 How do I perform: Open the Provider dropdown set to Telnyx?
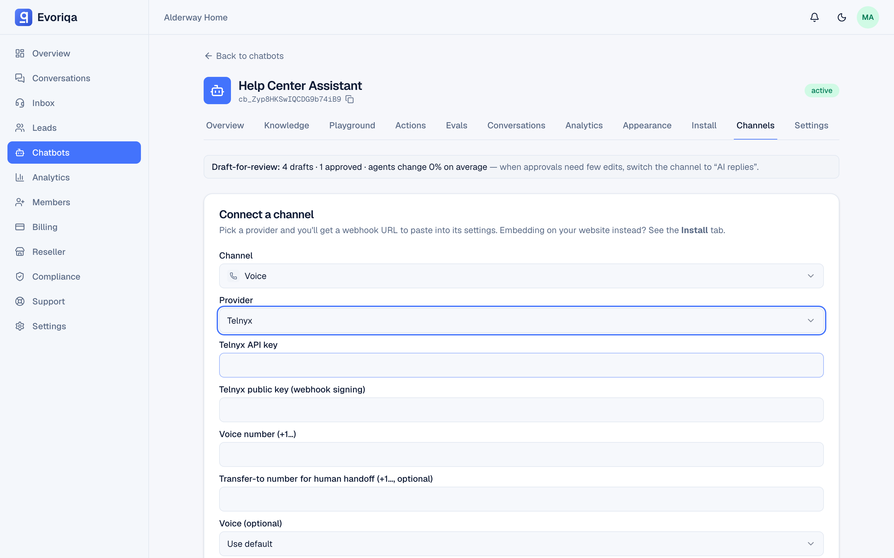coord(521,321)
